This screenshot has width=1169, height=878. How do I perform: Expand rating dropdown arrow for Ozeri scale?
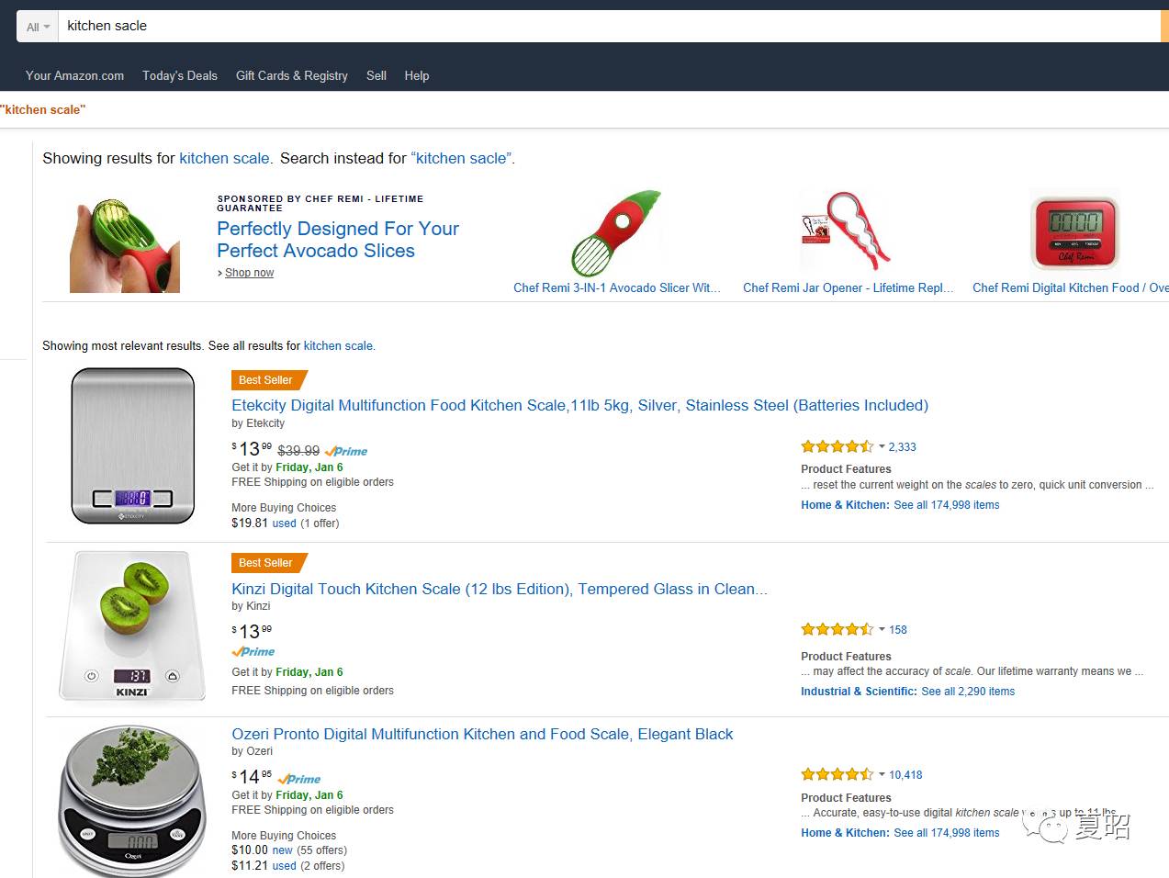[882, 775]
